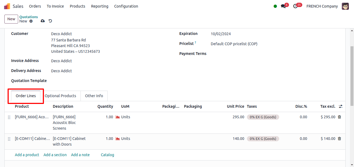Switch to the Optional Products tab
Image resolution: width=354 pixels, height=167 pixels.
tap(60, 96)
